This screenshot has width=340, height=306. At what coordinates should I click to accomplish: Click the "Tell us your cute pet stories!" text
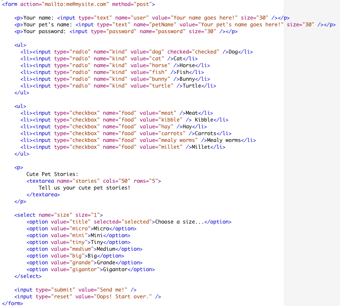pyautogui.click(x=84, y=188)
